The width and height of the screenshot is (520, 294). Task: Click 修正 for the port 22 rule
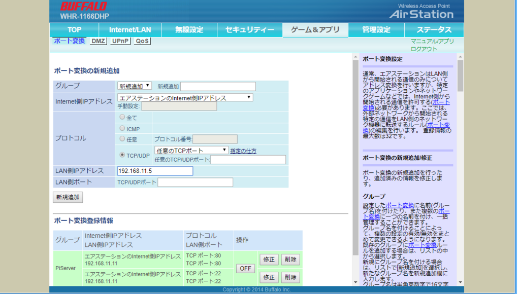click(269, 277)
